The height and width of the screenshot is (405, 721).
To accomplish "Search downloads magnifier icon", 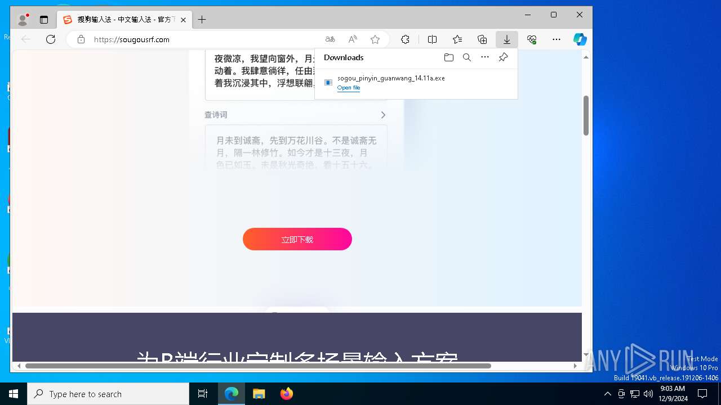I will (467, 57).
